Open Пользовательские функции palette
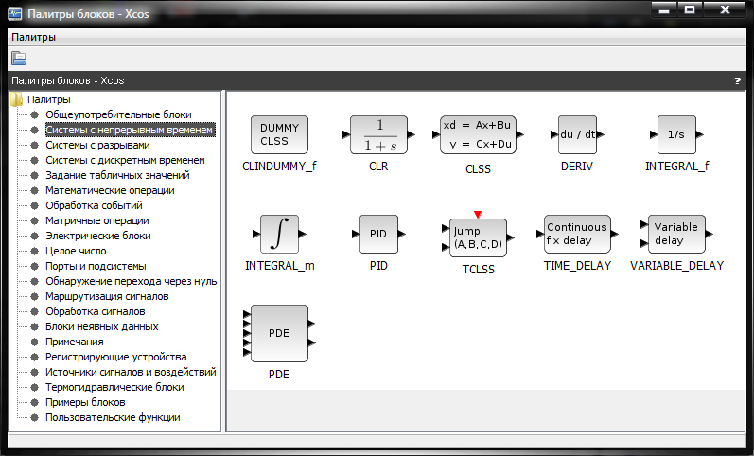Viewport: 754px width, 456px height. (x=113, y=417)
